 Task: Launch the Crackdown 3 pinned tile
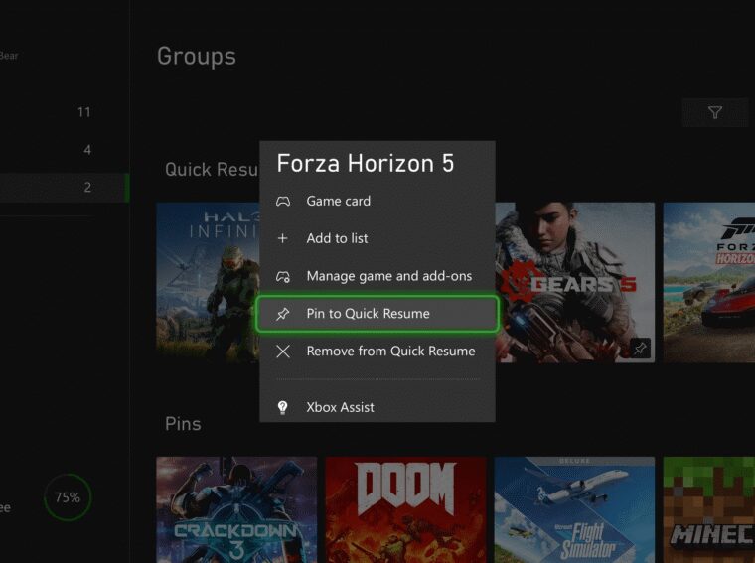[236, 509]
